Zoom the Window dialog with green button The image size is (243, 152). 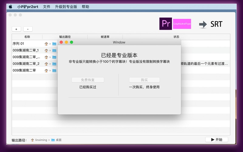click(71, 42)
